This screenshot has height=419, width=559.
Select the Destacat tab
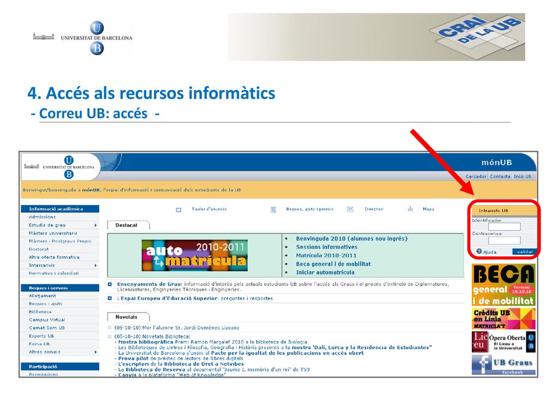[x=128, y=225]
